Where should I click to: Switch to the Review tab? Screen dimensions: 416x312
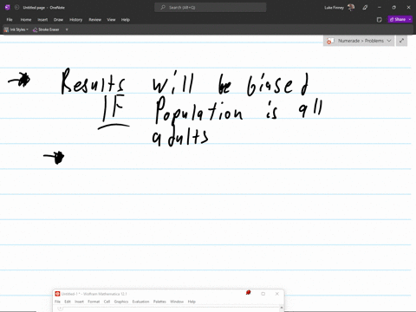click(95, 20)
